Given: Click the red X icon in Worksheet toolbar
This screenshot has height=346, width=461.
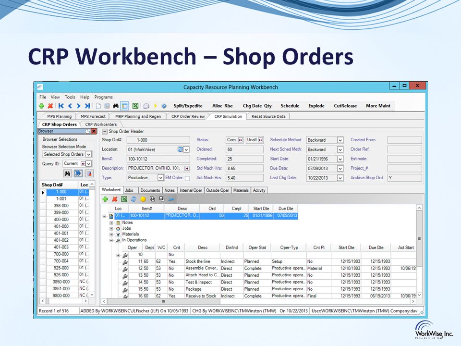Looking at the screenshot, I should [115, 199].
